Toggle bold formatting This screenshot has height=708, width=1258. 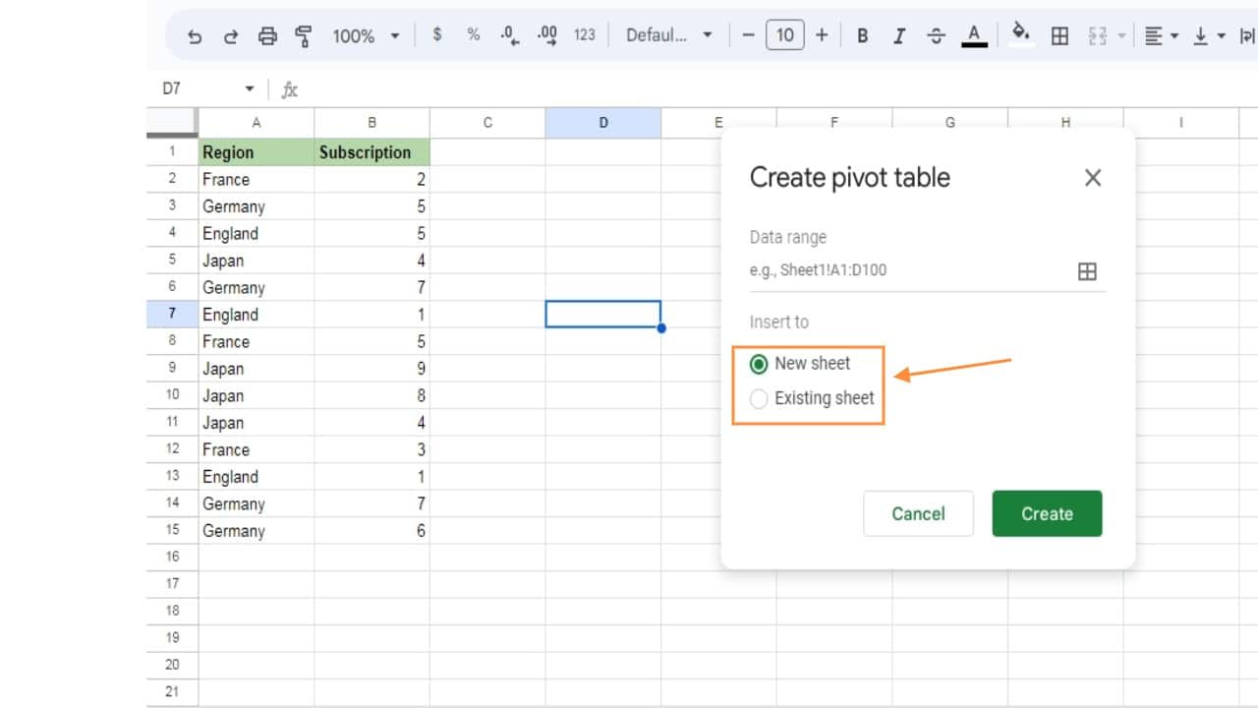point(862,35)
